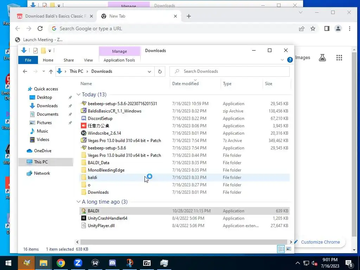The image size is (360, 270).
Task: Open the Chrome profile avatar
Action: [x=338, y=28]
